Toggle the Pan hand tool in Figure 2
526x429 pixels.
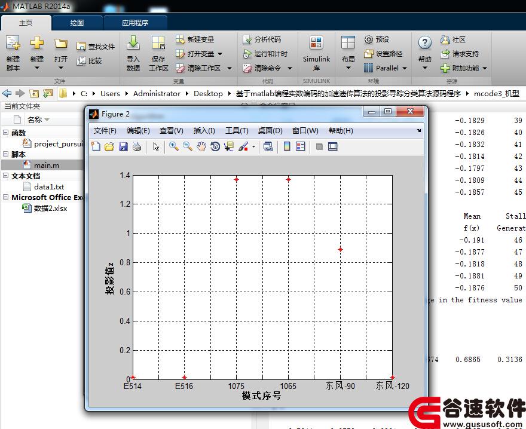(x=201, y=146)
